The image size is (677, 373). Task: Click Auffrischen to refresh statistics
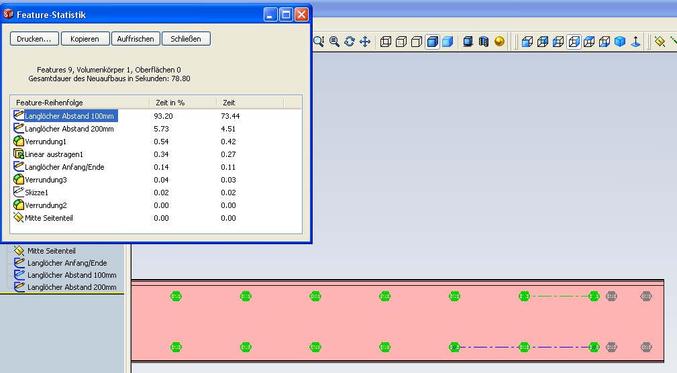[136, 39]
